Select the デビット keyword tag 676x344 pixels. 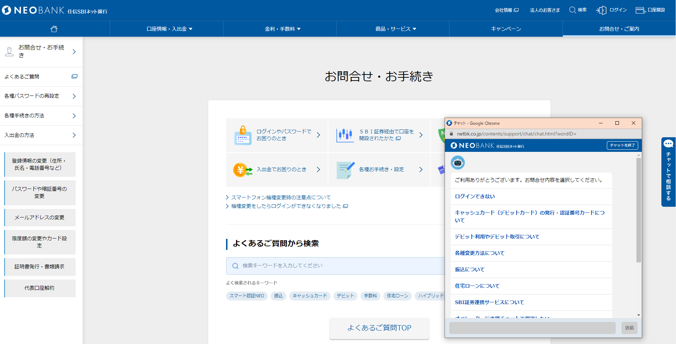tap(345, 296)
